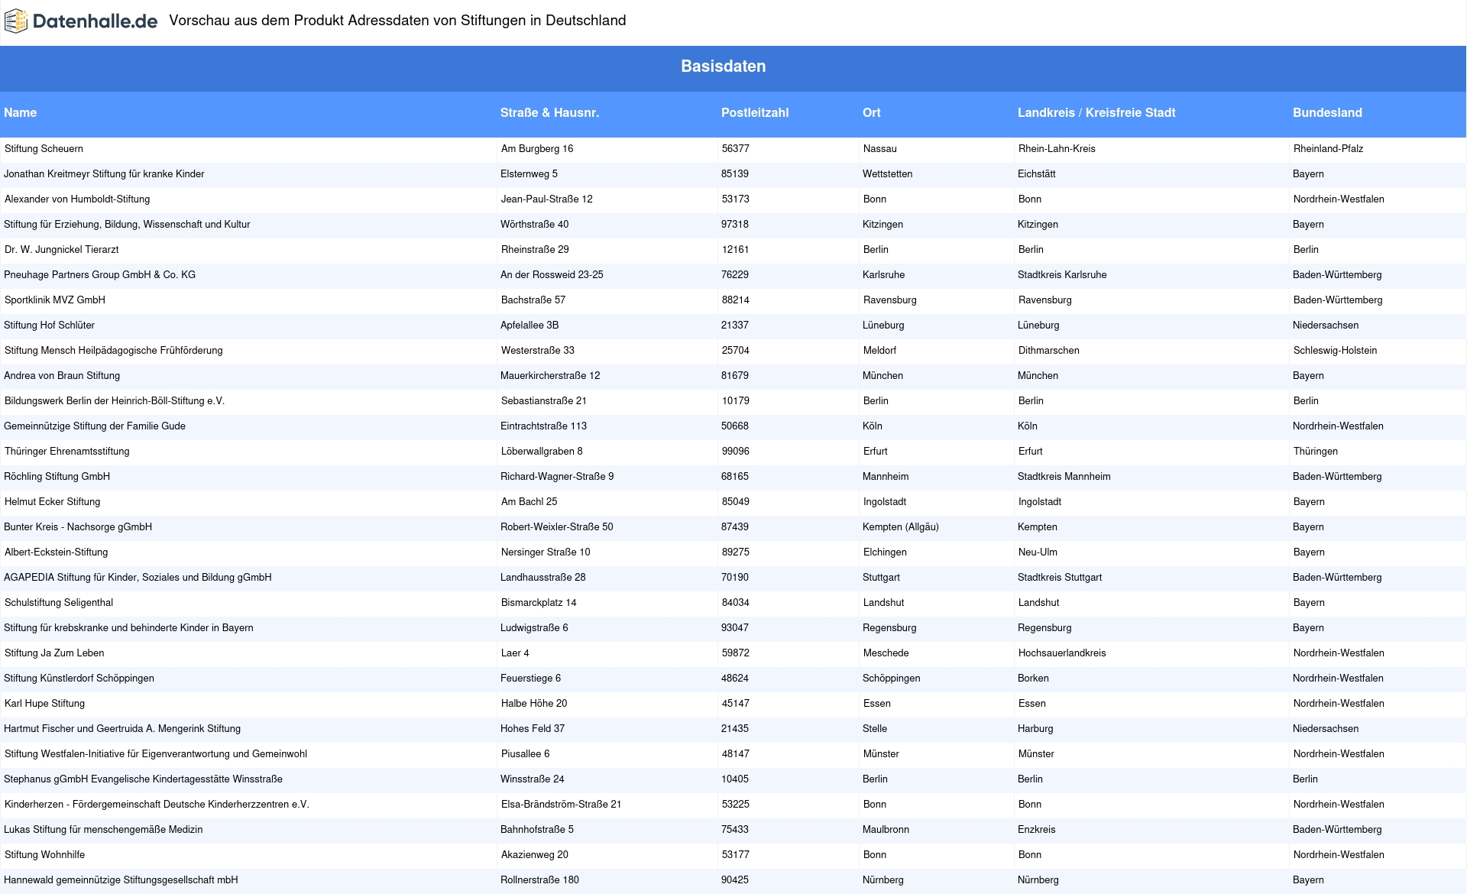
Task: Select Kinderherzen Fördergemeinschaft entry
Action: coord(157,805)
